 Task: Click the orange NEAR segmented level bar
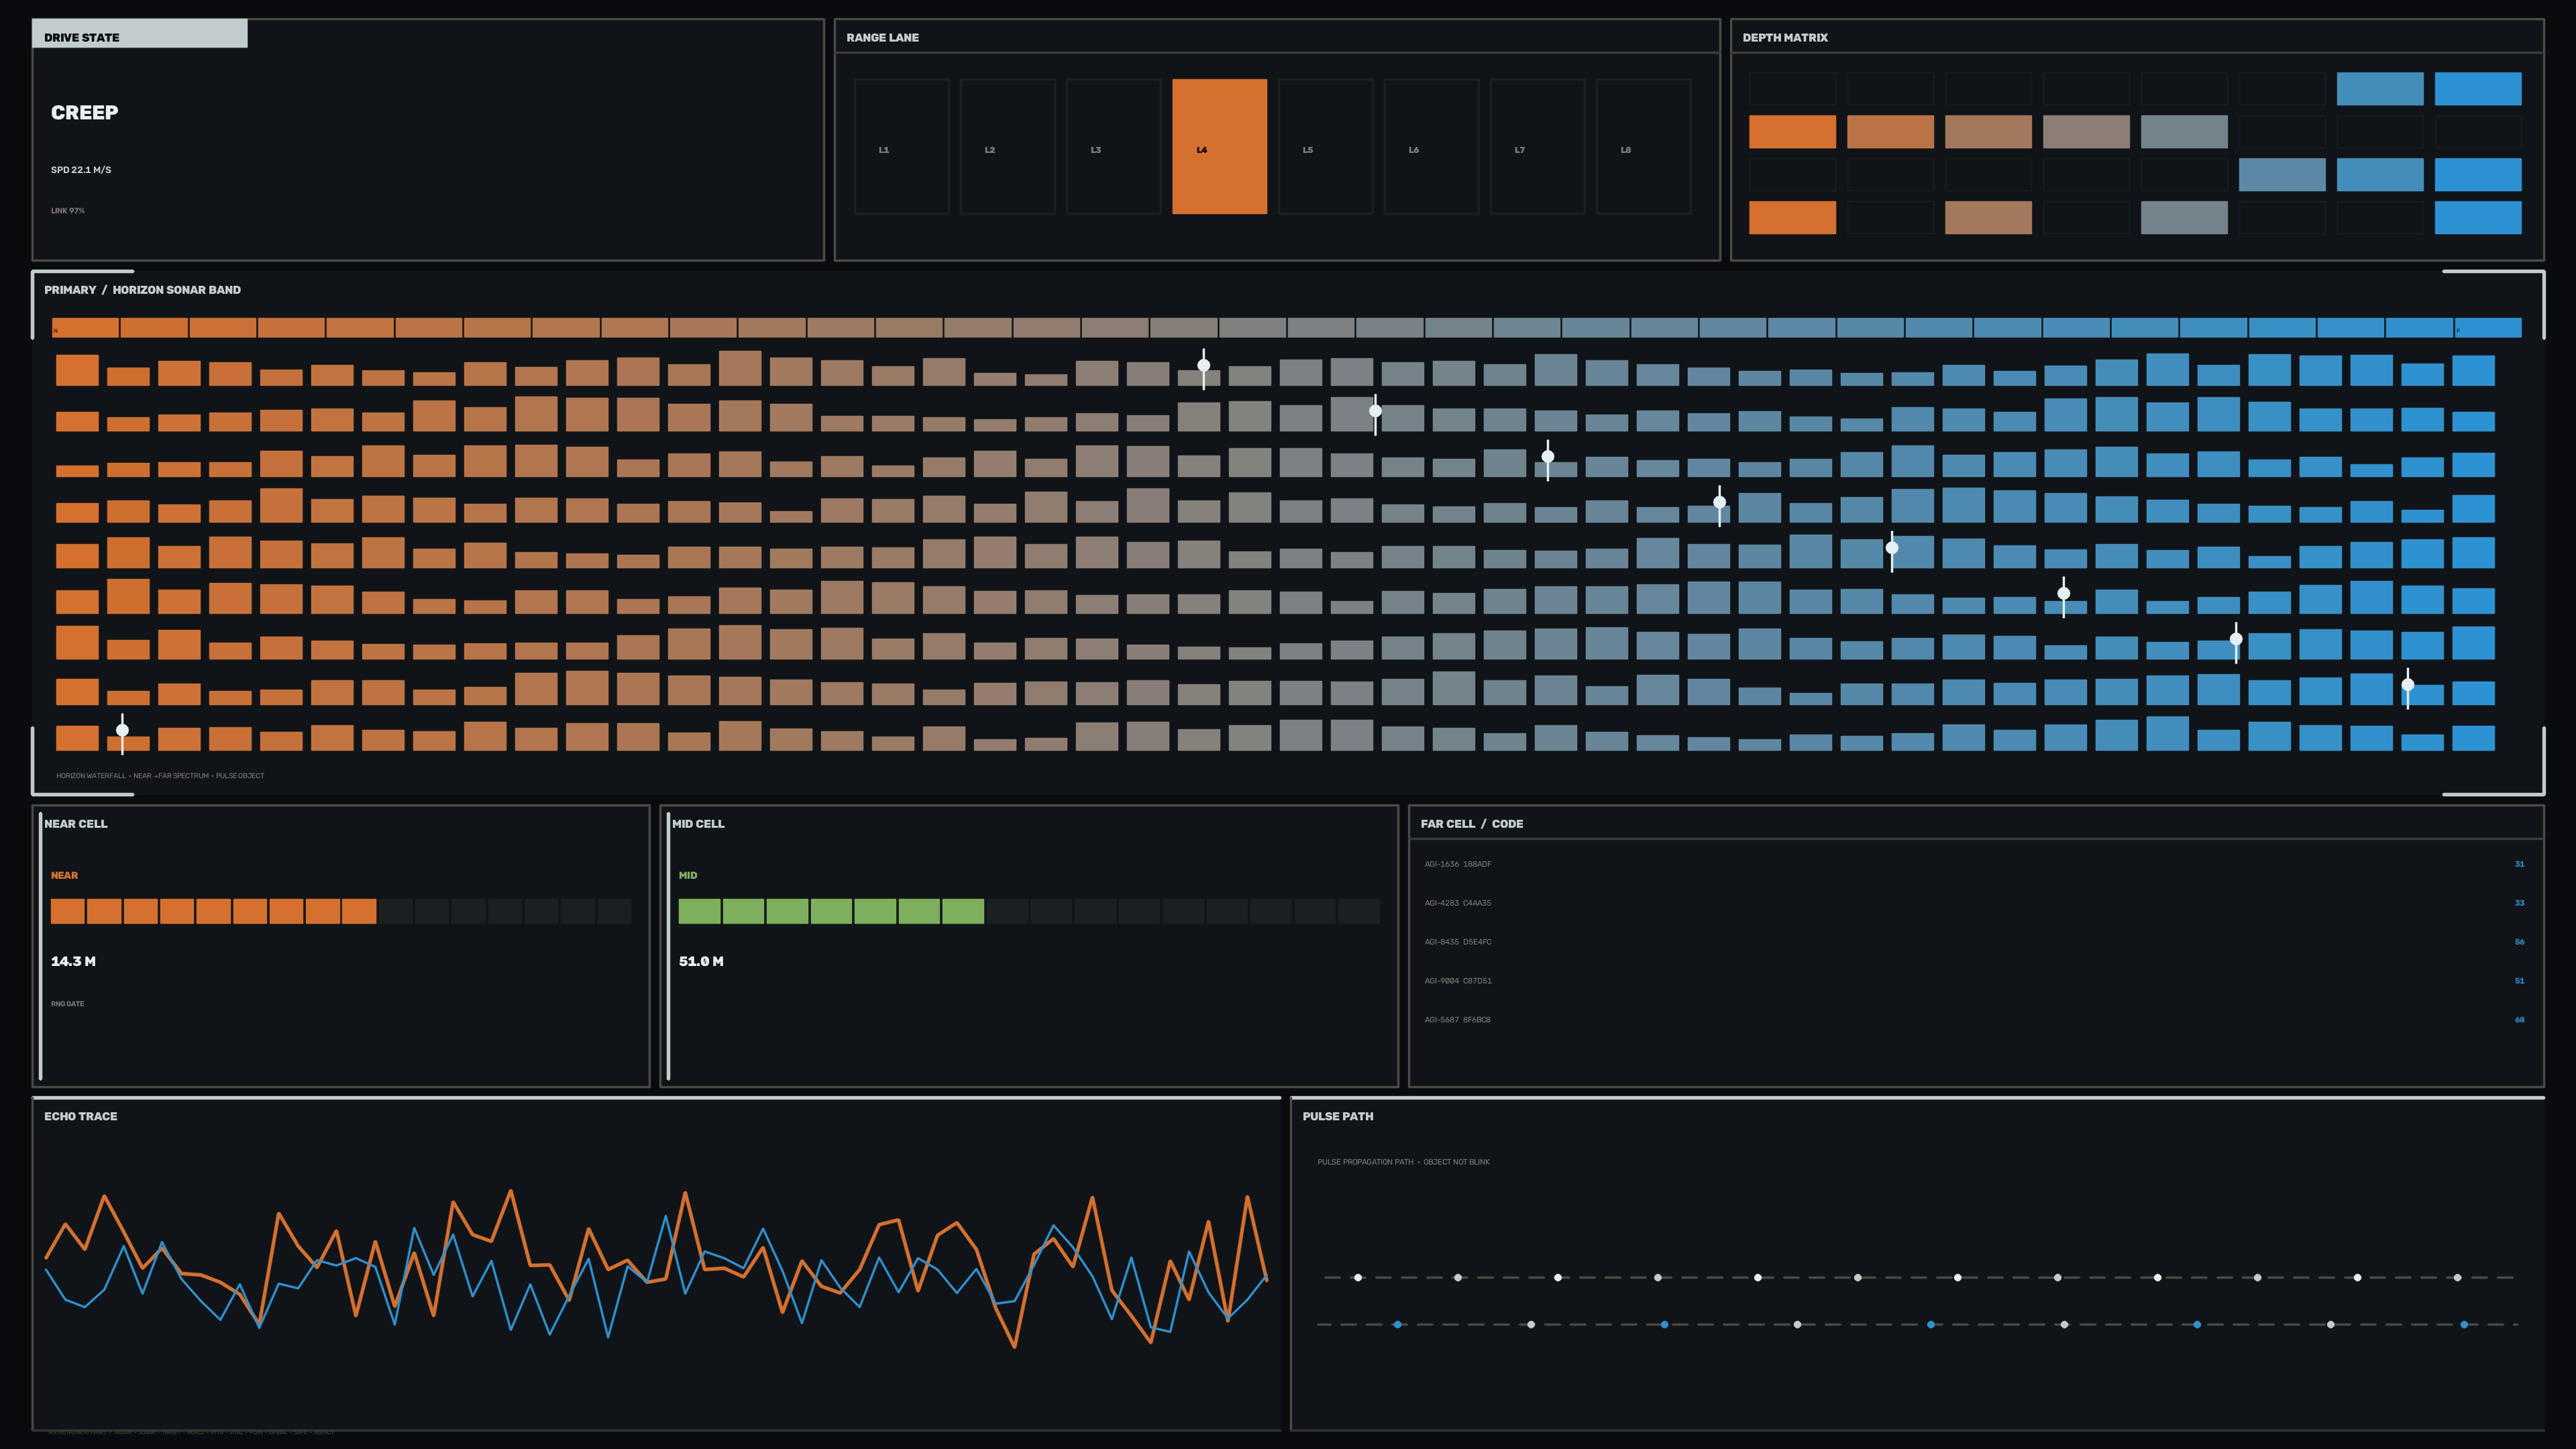click(x=341, y=911)
